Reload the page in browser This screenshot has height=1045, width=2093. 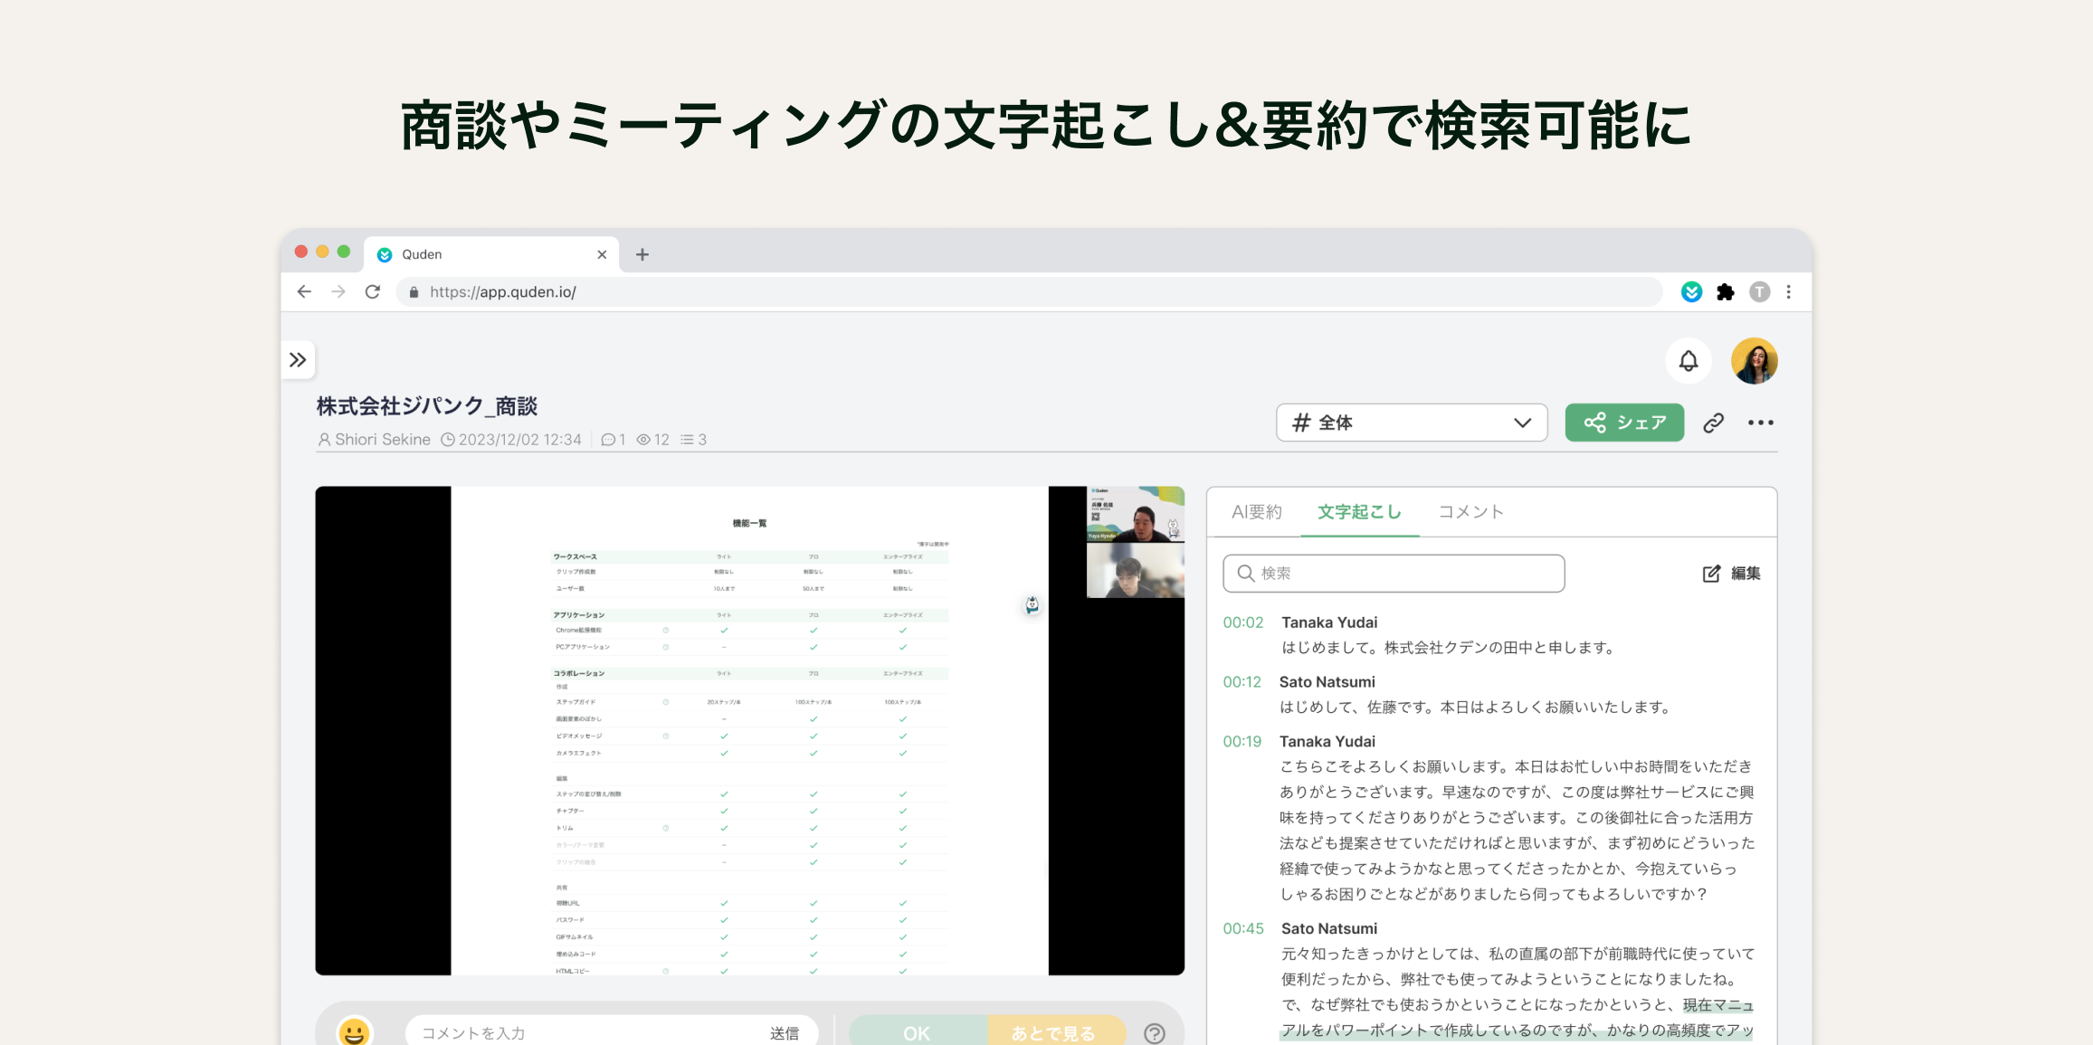(373, 291)
